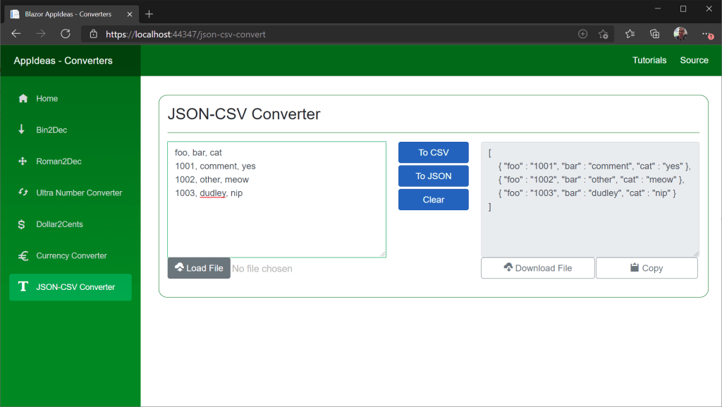Select the JSON-CSV Converter sidebar item
This screenshot has width=722, height=407.
click(71, 287)
